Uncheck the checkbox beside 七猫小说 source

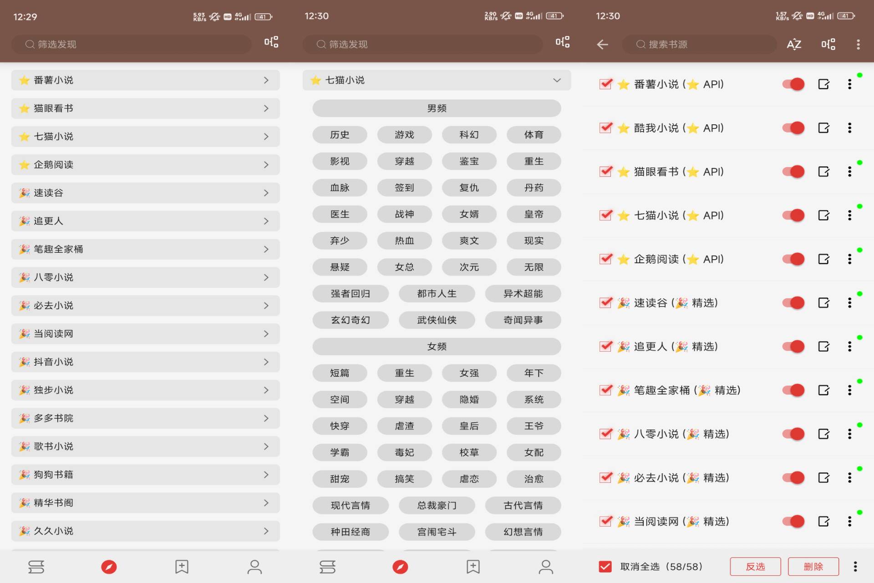tap(605, 215)
